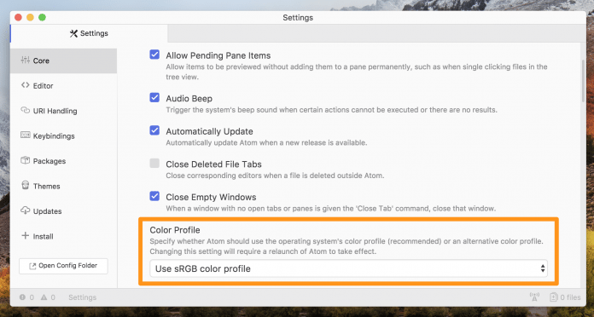
Task: Toggle Automatically Update checkbox off
Action: click(154, 130)
